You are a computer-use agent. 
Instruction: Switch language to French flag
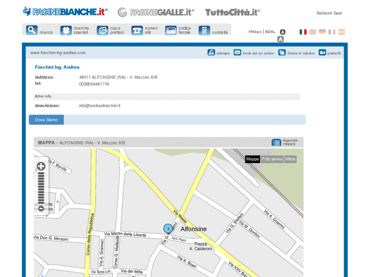(x=332, y=32)
